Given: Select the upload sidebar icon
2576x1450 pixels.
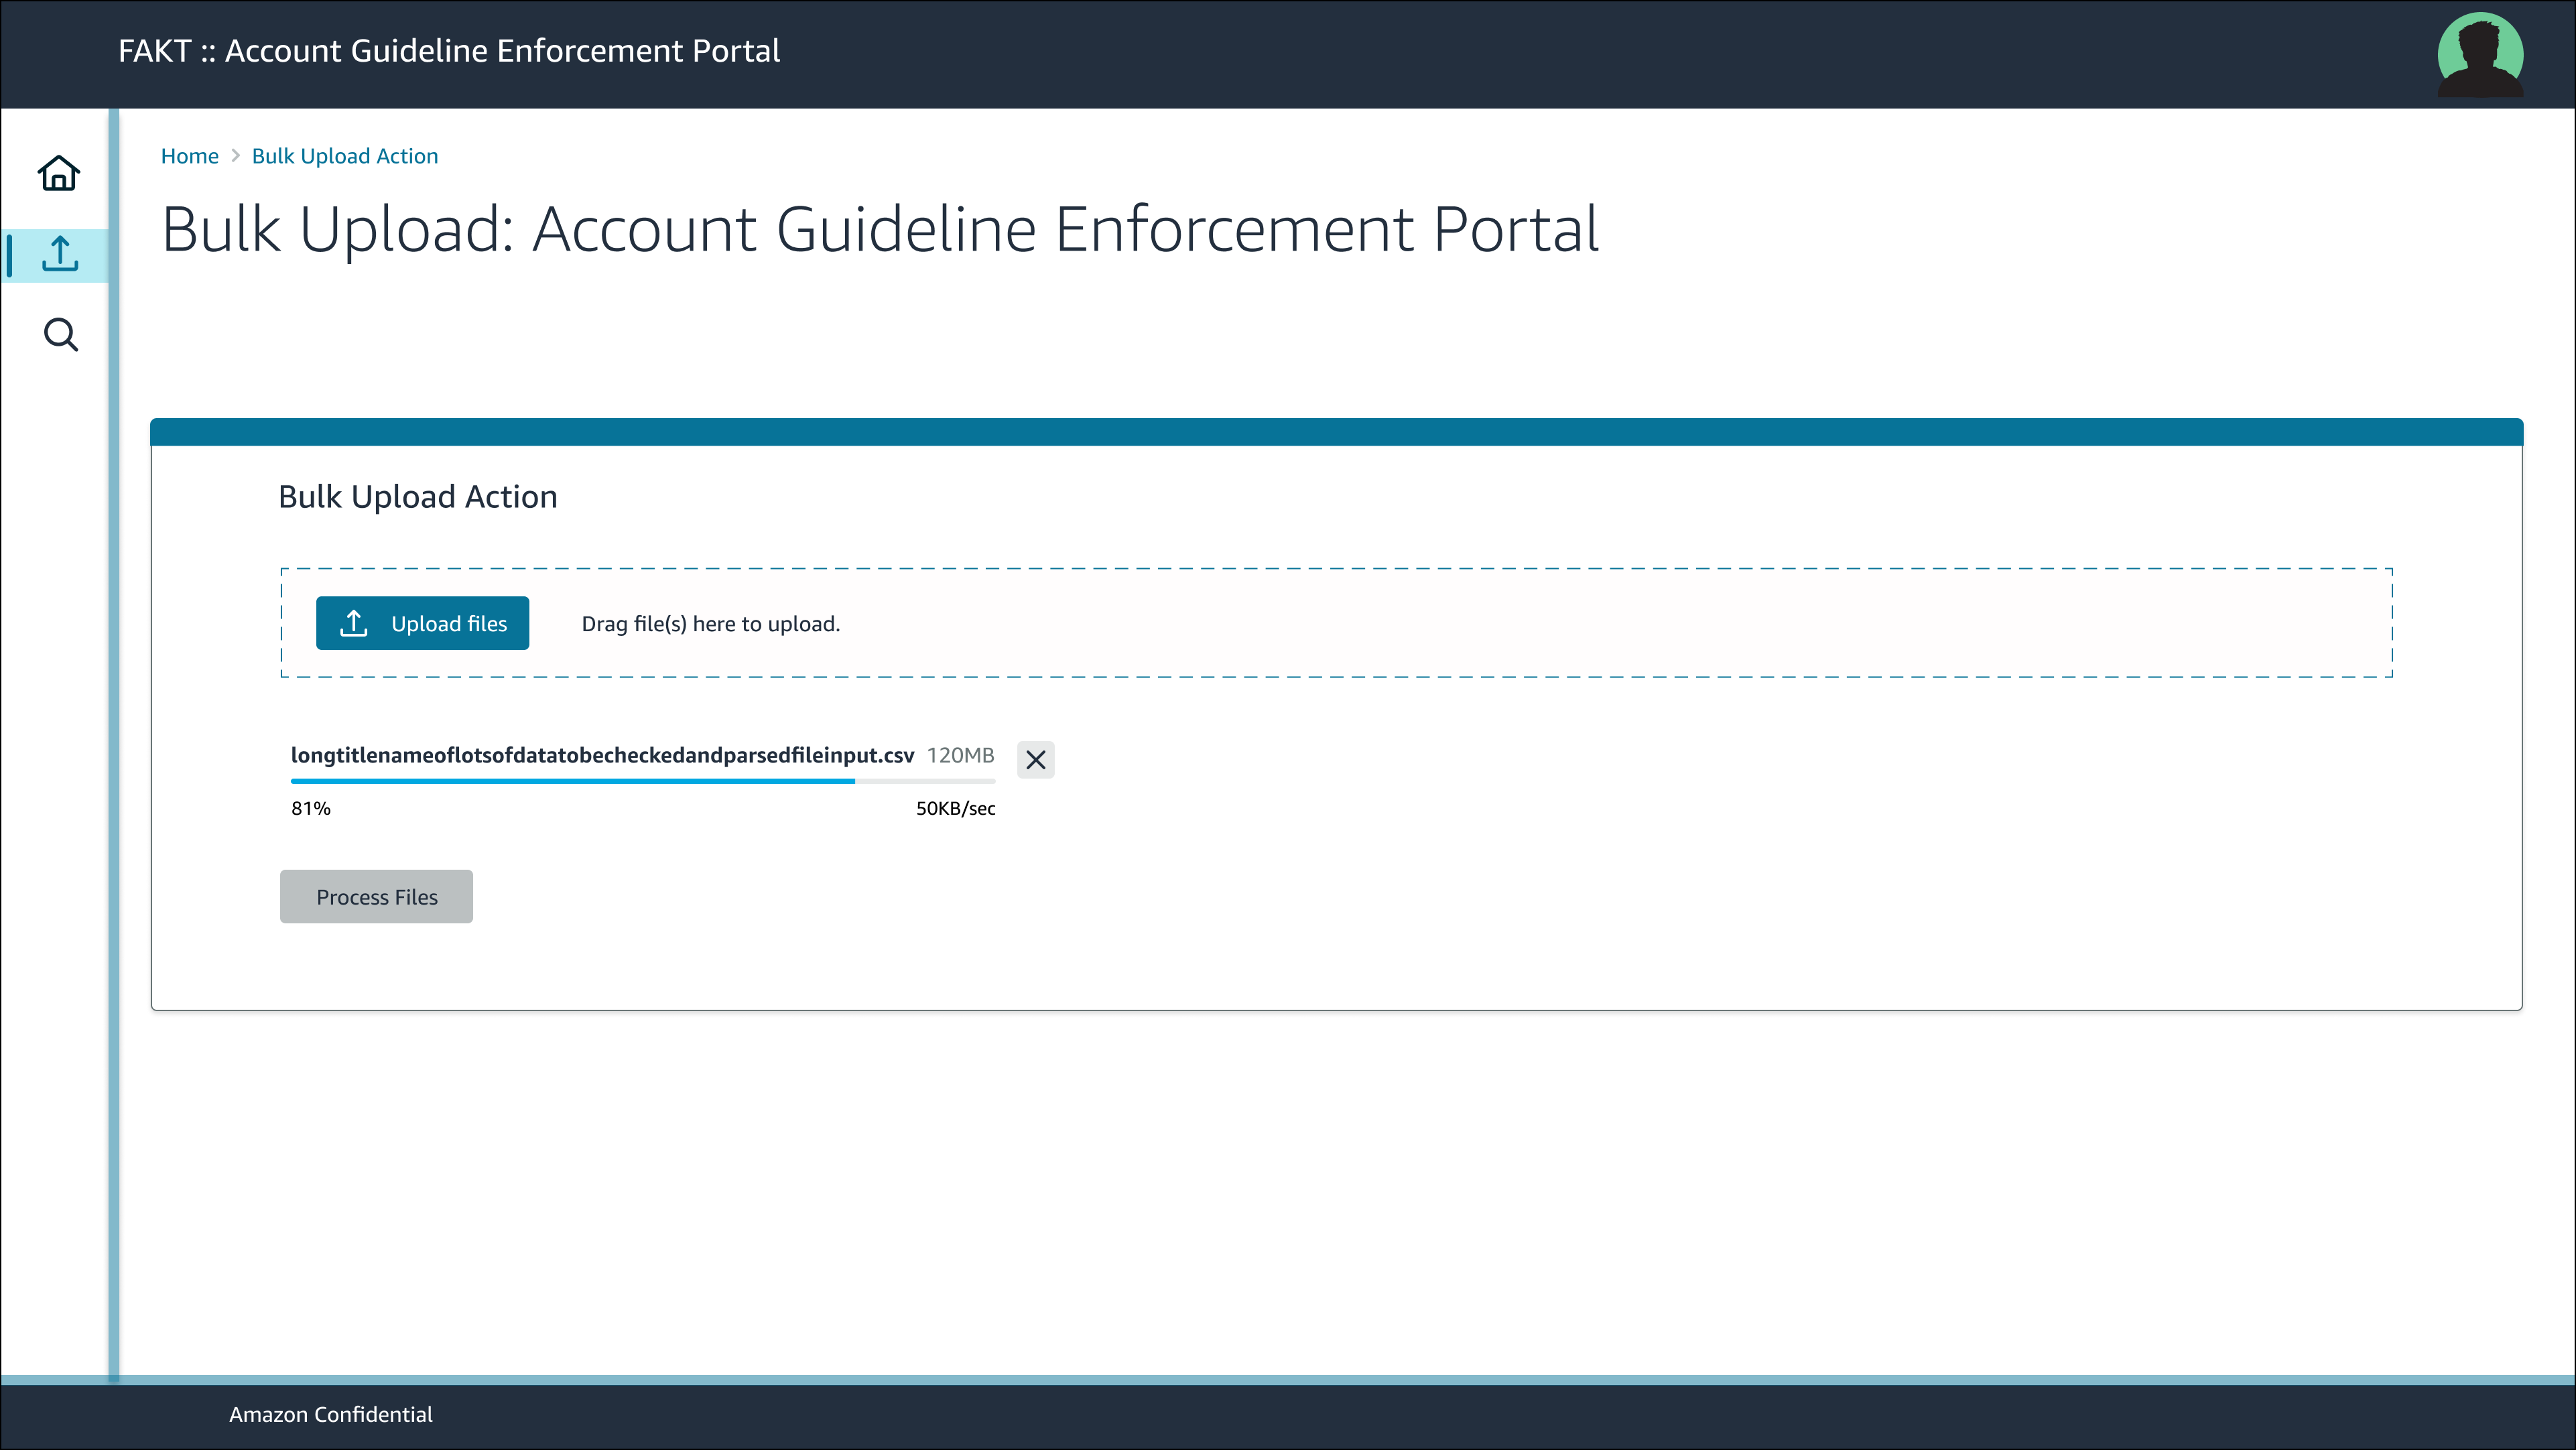Looking at the screenshot, I should coord(59,255).
